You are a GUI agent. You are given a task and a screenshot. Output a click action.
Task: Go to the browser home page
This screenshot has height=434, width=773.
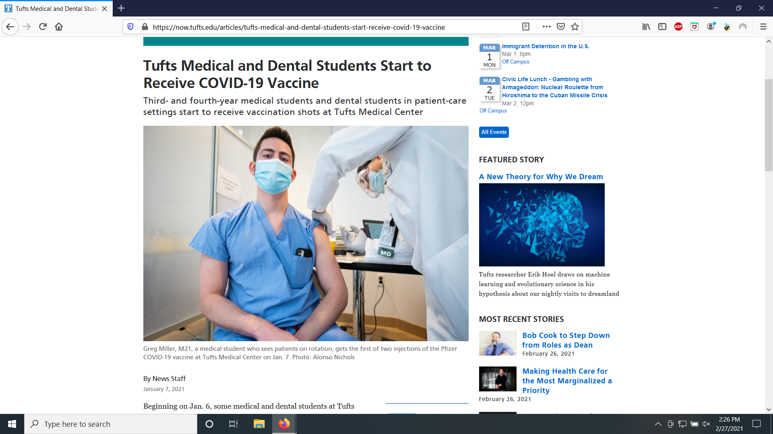[59, 27]
